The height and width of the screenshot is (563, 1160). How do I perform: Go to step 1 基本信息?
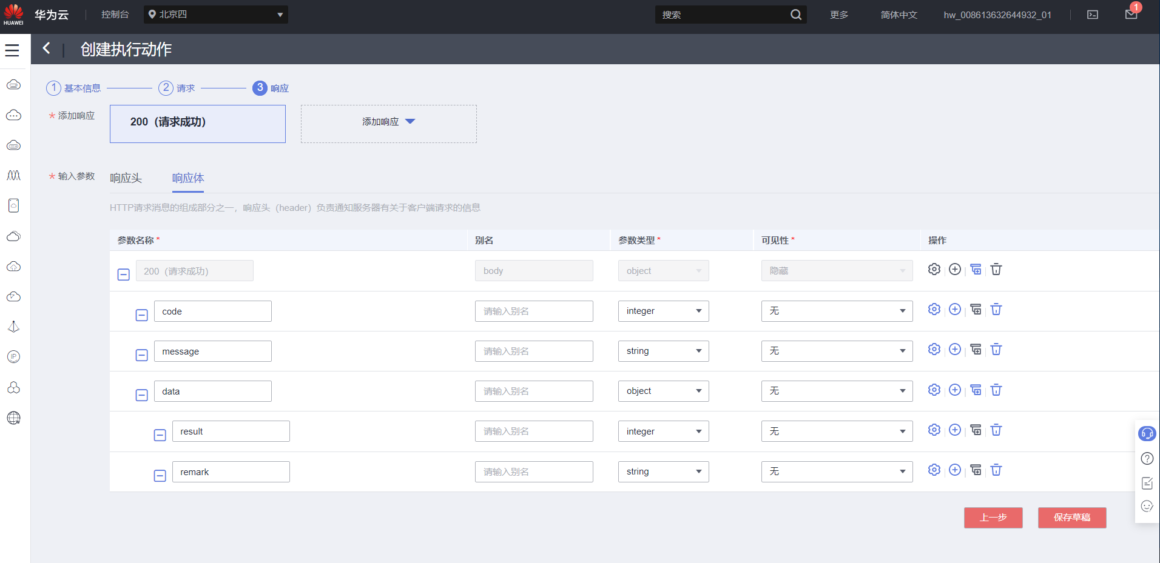pyautogui.click(x=73, y=88)
